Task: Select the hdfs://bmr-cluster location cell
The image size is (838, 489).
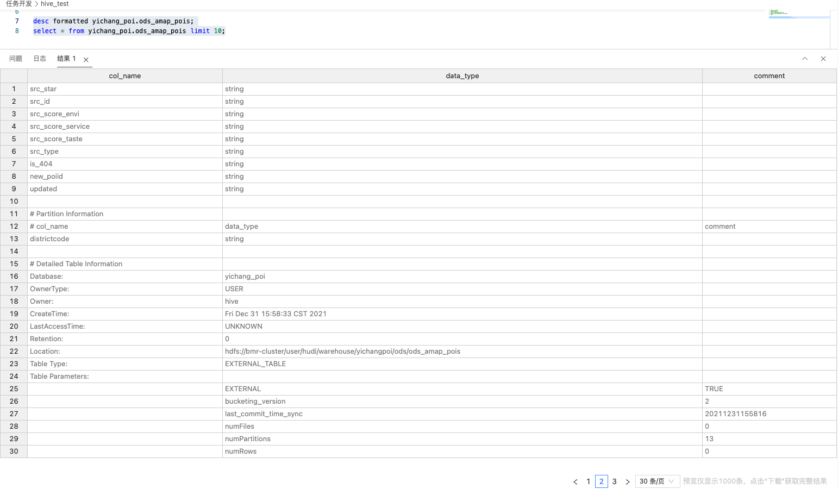Action: (x=462, y=352)
